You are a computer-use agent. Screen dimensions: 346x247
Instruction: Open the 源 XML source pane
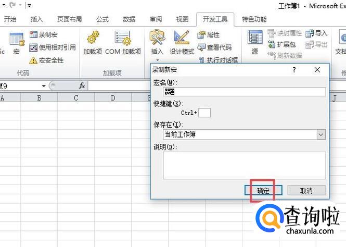tap(254, 42)
